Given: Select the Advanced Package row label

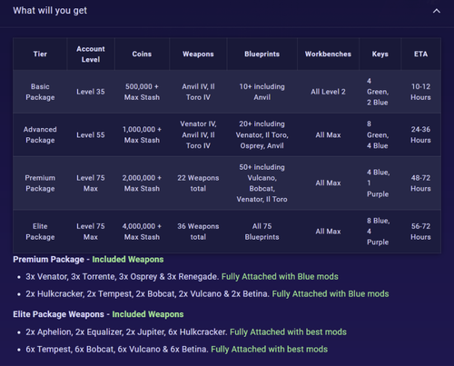Looking at the screenshot, I should pos(40,134).
